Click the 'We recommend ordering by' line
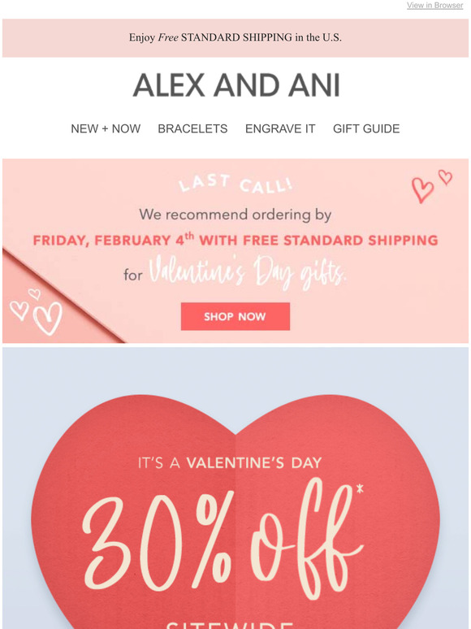The height and width of the screenshot is (629, 471). click(235, 215)
